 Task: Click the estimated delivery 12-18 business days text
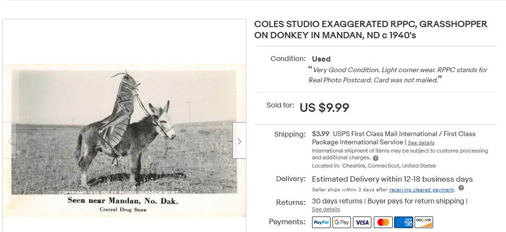(392, 179)
